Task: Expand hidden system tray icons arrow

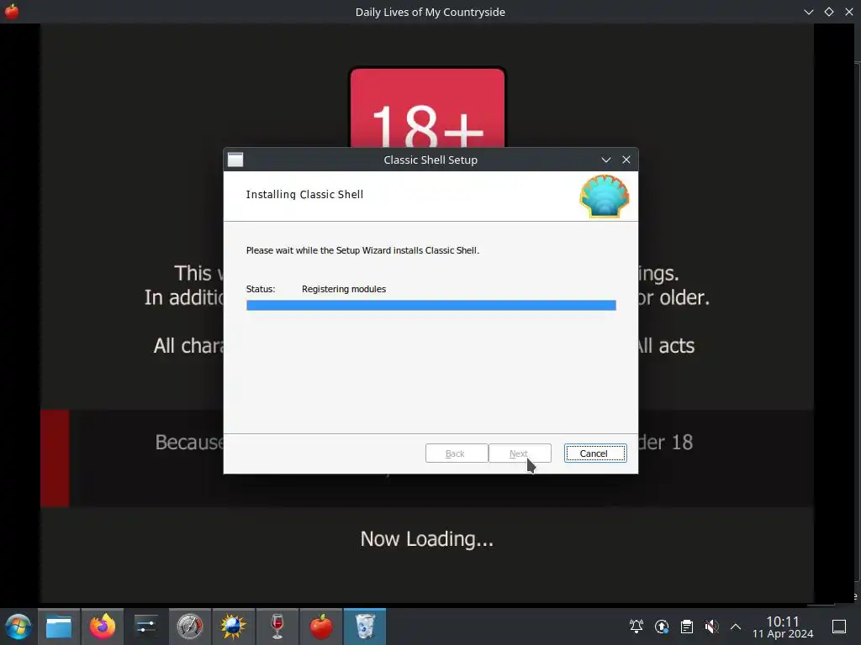Action: click(x=736, y=627)
